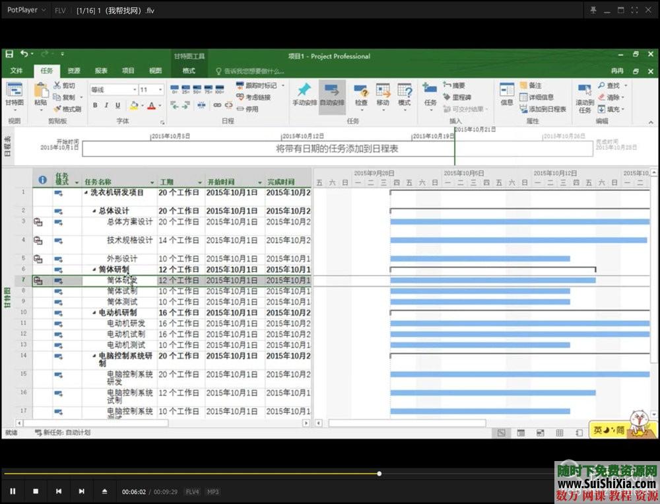Open the font size dropdown
The height and width of the screenshot is (504, 660).
(161, 89)
